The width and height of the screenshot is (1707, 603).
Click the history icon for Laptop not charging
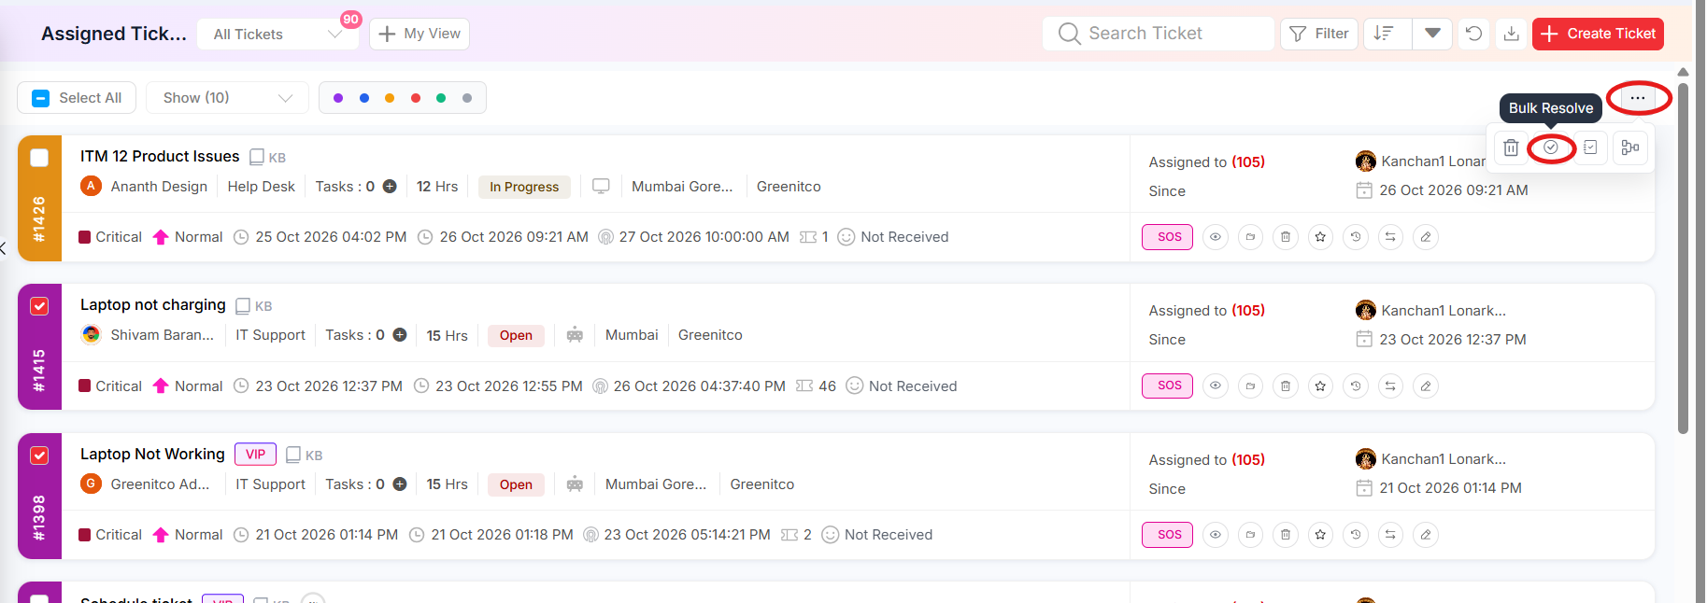(x=1356, y=386)
